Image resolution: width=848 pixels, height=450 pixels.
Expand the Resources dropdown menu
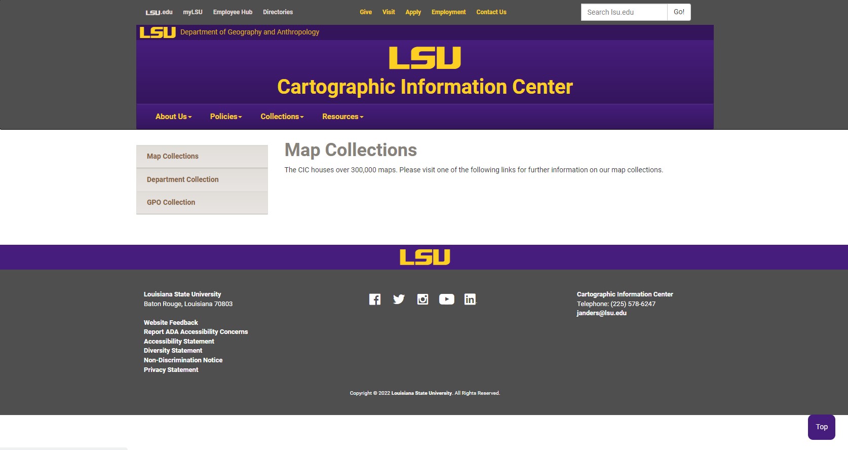[x=343, y=117]
